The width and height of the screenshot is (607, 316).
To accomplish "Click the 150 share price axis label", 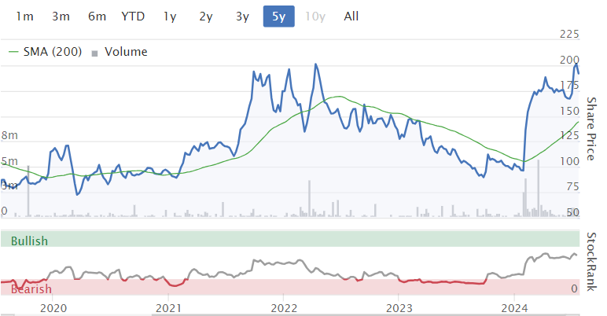I will coord(569,111).
